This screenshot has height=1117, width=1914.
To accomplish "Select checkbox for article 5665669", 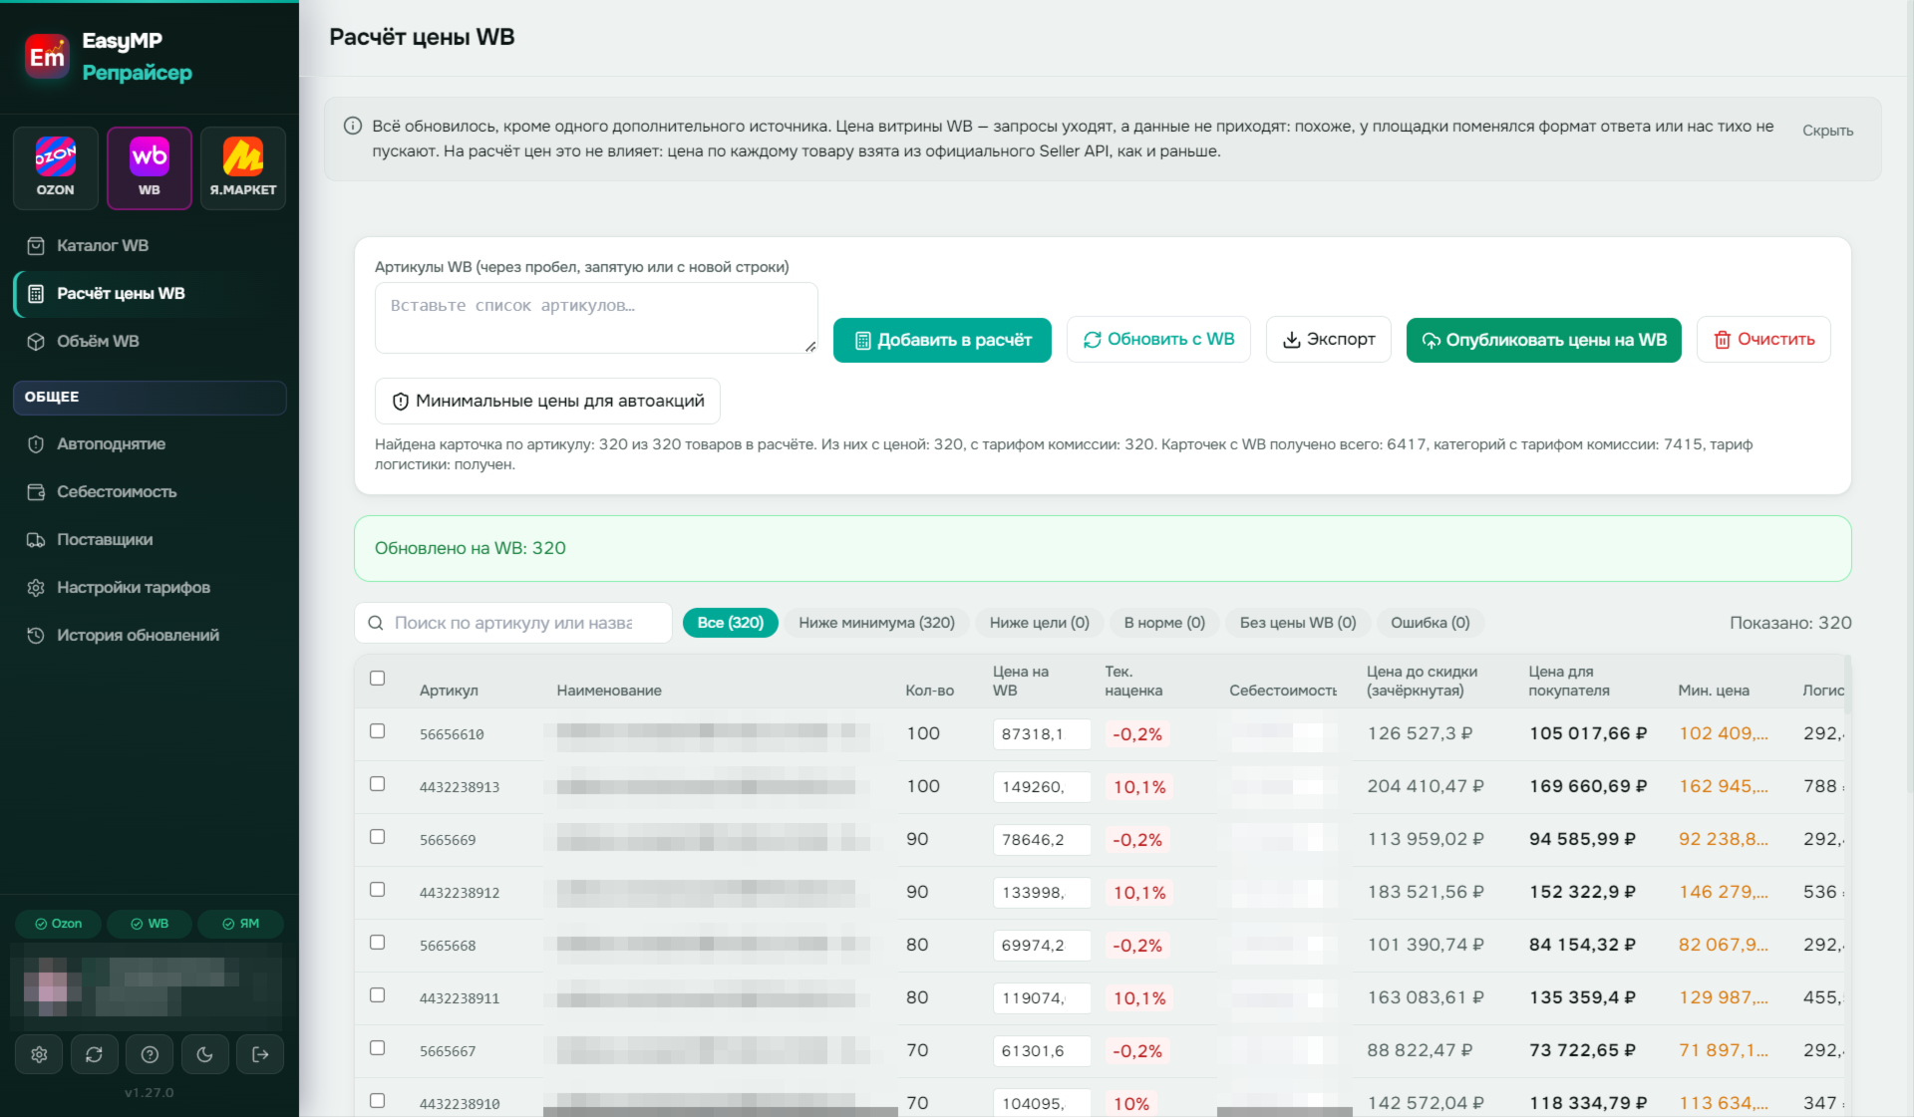I will [377, 836].
